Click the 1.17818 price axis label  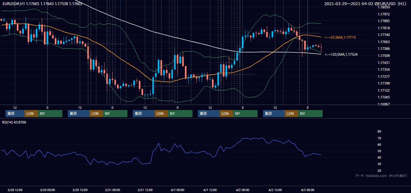383,28
